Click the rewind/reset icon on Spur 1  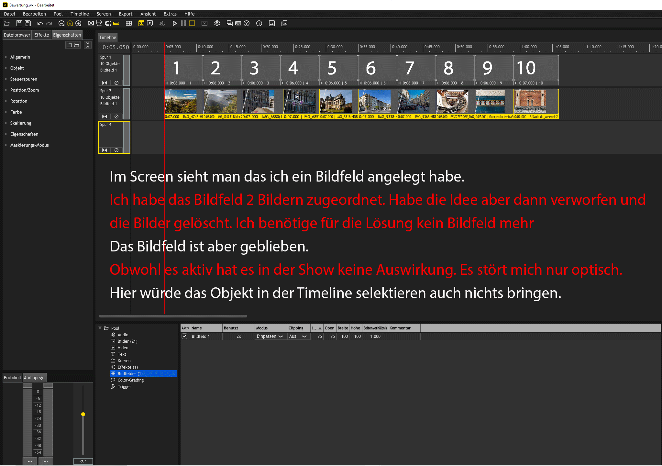point(105,82)
